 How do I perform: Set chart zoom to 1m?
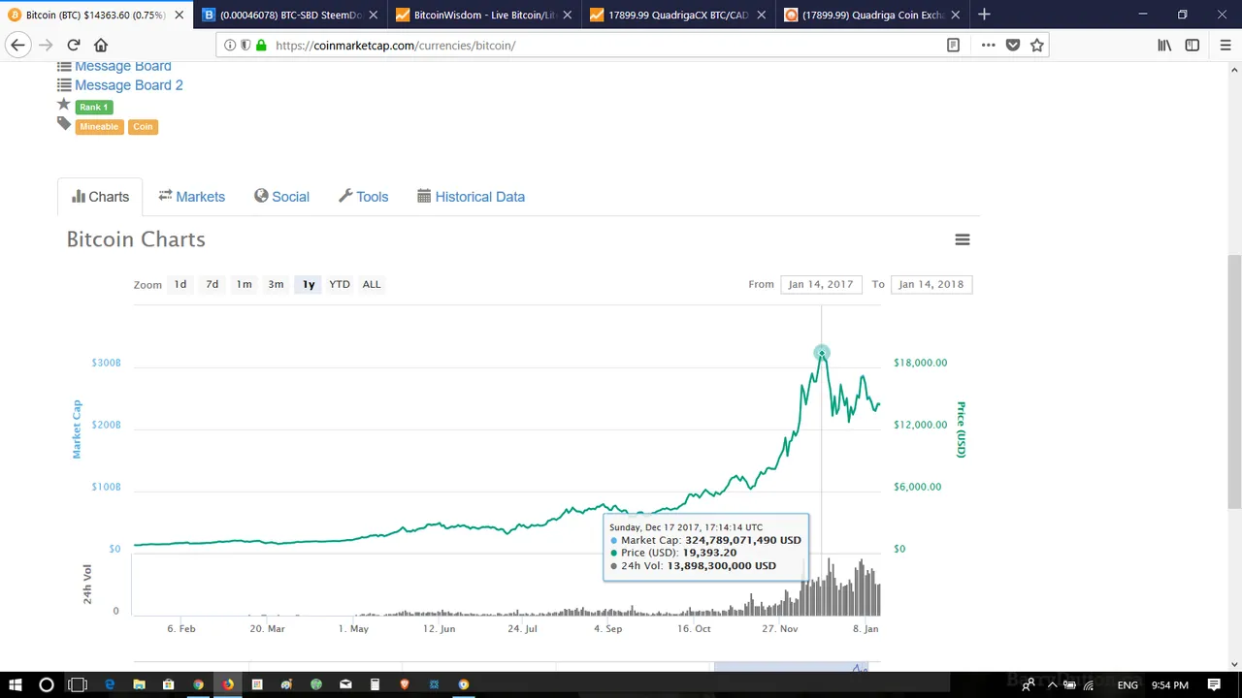(x=245, y=284)
